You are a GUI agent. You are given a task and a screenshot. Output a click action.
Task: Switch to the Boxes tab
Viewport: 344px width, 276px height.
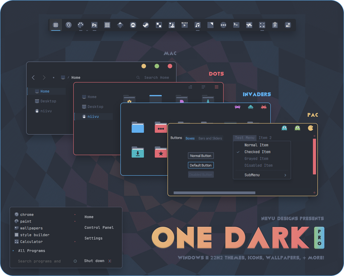click(x=190, y=138)
